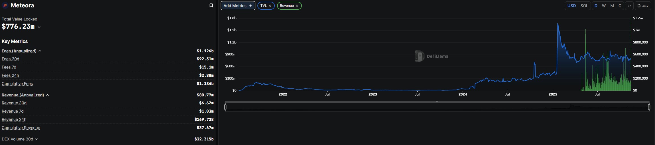
Task: Click the Revenue 30d label
Action: 14,103
